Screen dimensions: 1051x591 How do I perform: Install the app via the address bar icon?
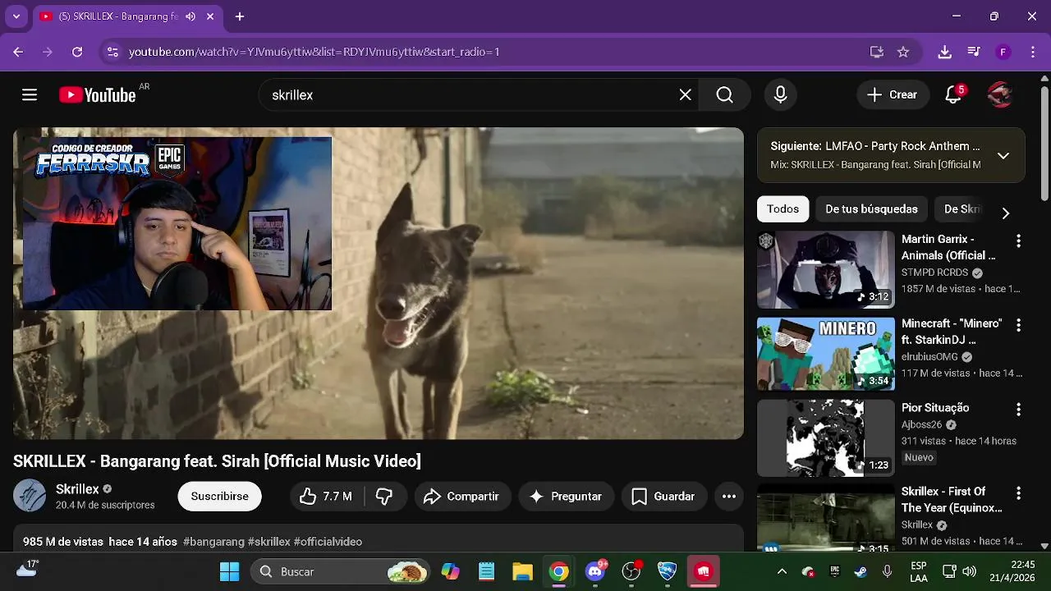(x=877, y=52)
